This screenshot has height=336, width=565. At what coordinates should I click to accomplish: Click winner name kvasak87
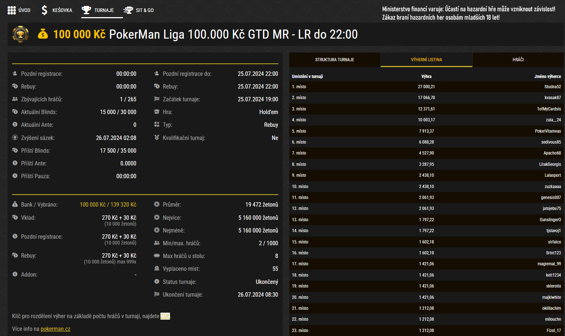point(553,98)
